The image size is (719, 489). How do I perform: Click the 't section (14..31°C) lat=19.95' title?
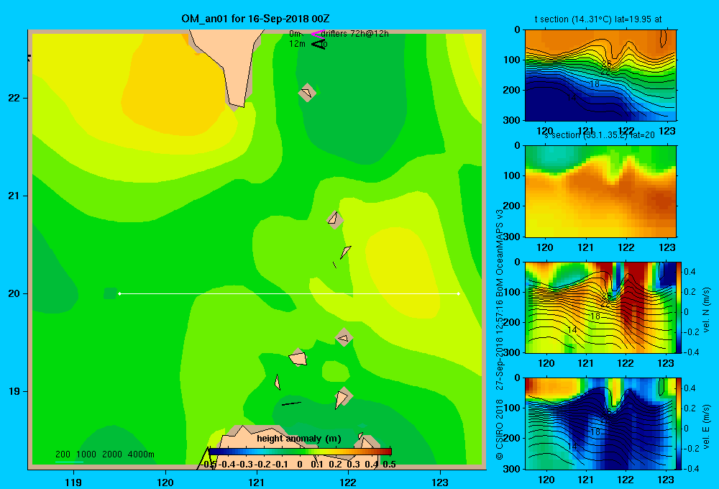598,19
